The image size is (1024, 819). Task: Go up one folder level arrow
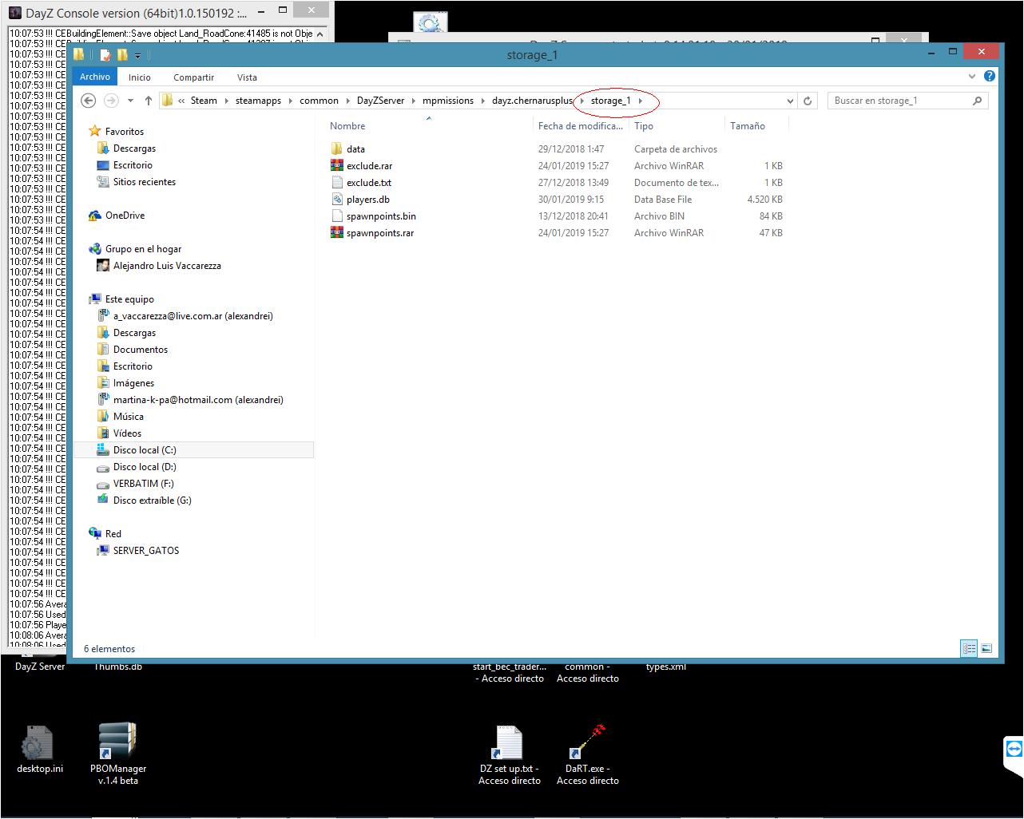click(x=149, y=101)
